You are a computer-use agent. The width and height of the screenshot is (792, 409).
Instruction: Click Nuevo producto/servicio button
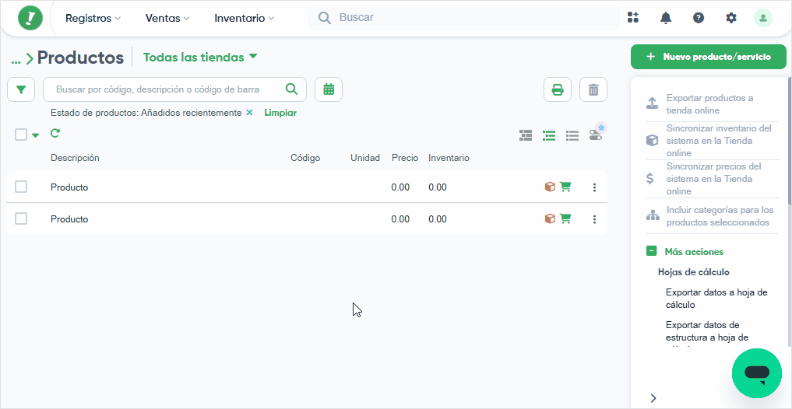(708, 57)
